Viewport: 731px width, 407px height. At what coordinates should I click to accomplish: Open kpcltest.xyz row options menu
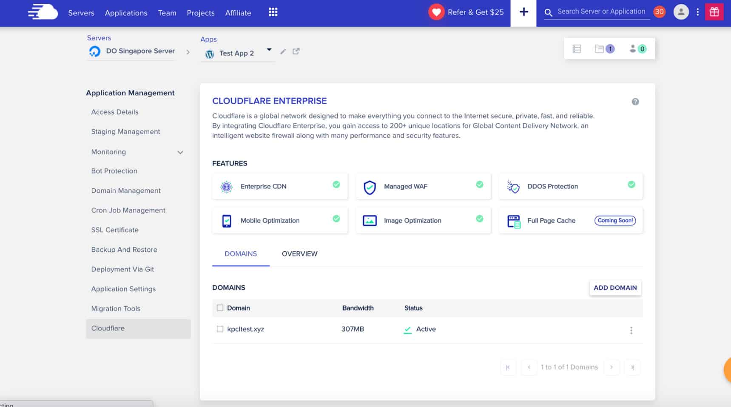(x=631, y=330)
